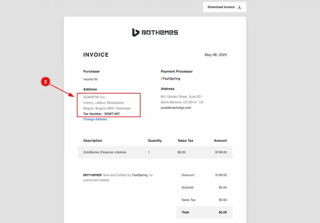Click the small BdThemes logo beside 'Sold and fulfilled'
Image resolution: width=320 pixels, height=223 pixels.
(92, 175)
